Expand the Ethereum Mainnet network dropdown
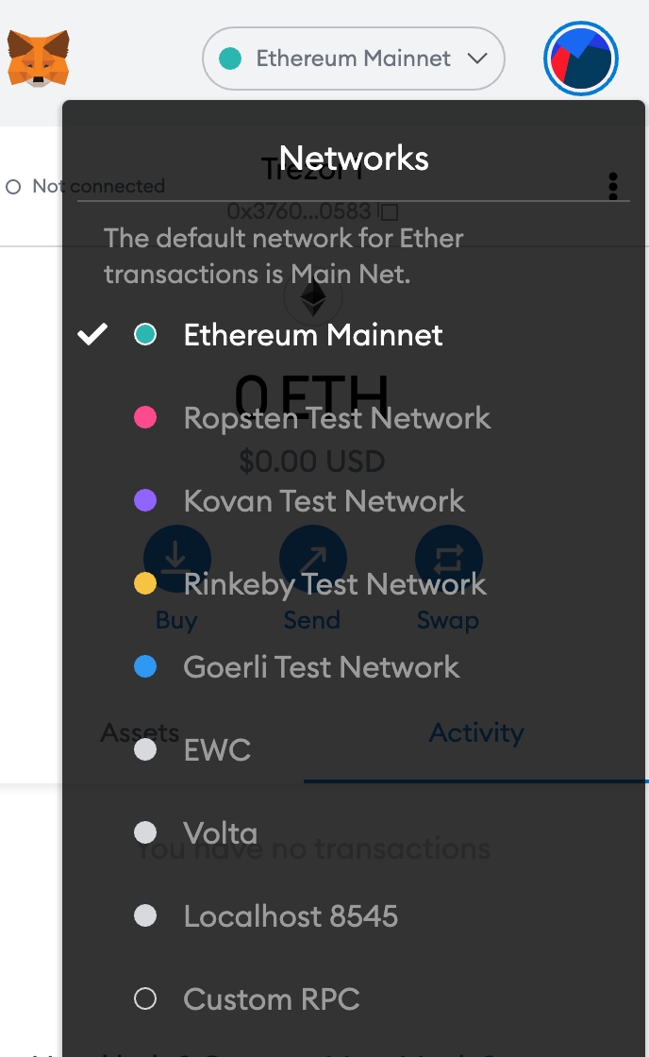649x1057 pixels. click(x=354, y=59)
